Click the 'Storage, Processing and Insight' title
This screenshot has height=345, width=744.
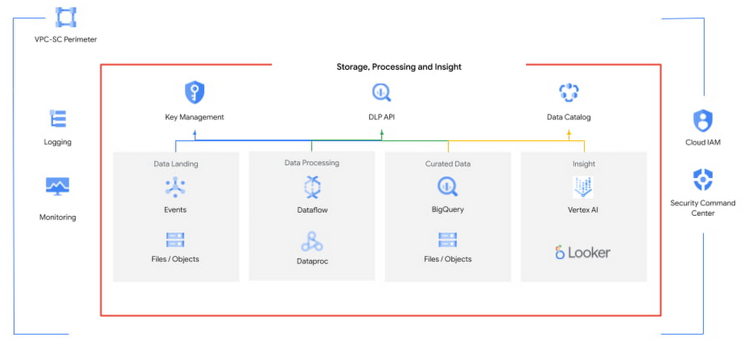pyautogui.click(x=399, y=67)
